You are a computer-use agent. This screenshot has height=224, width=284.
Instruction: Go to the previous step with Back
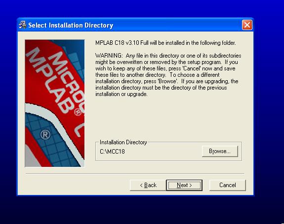pos(148,185)
